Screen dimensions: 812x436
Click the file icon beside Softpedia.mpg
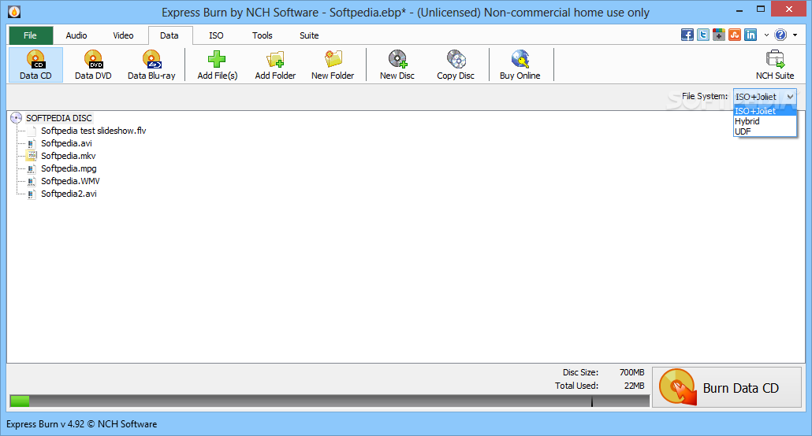31,168
